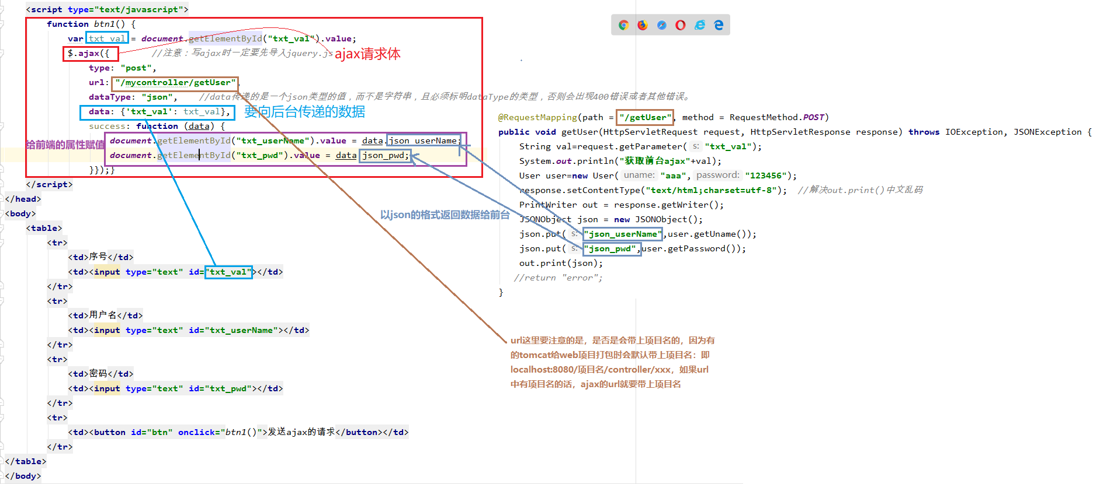Viewport: 1100px width, 484px height.
Task: Click the button id="btn" tag
Action: pyautogui.click(x=178, y=433)
